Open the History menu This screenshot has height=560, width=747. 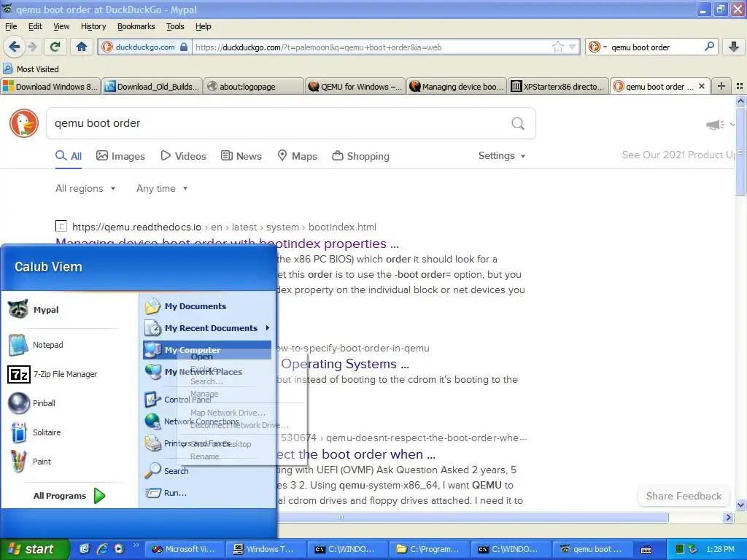coord(93,26)
